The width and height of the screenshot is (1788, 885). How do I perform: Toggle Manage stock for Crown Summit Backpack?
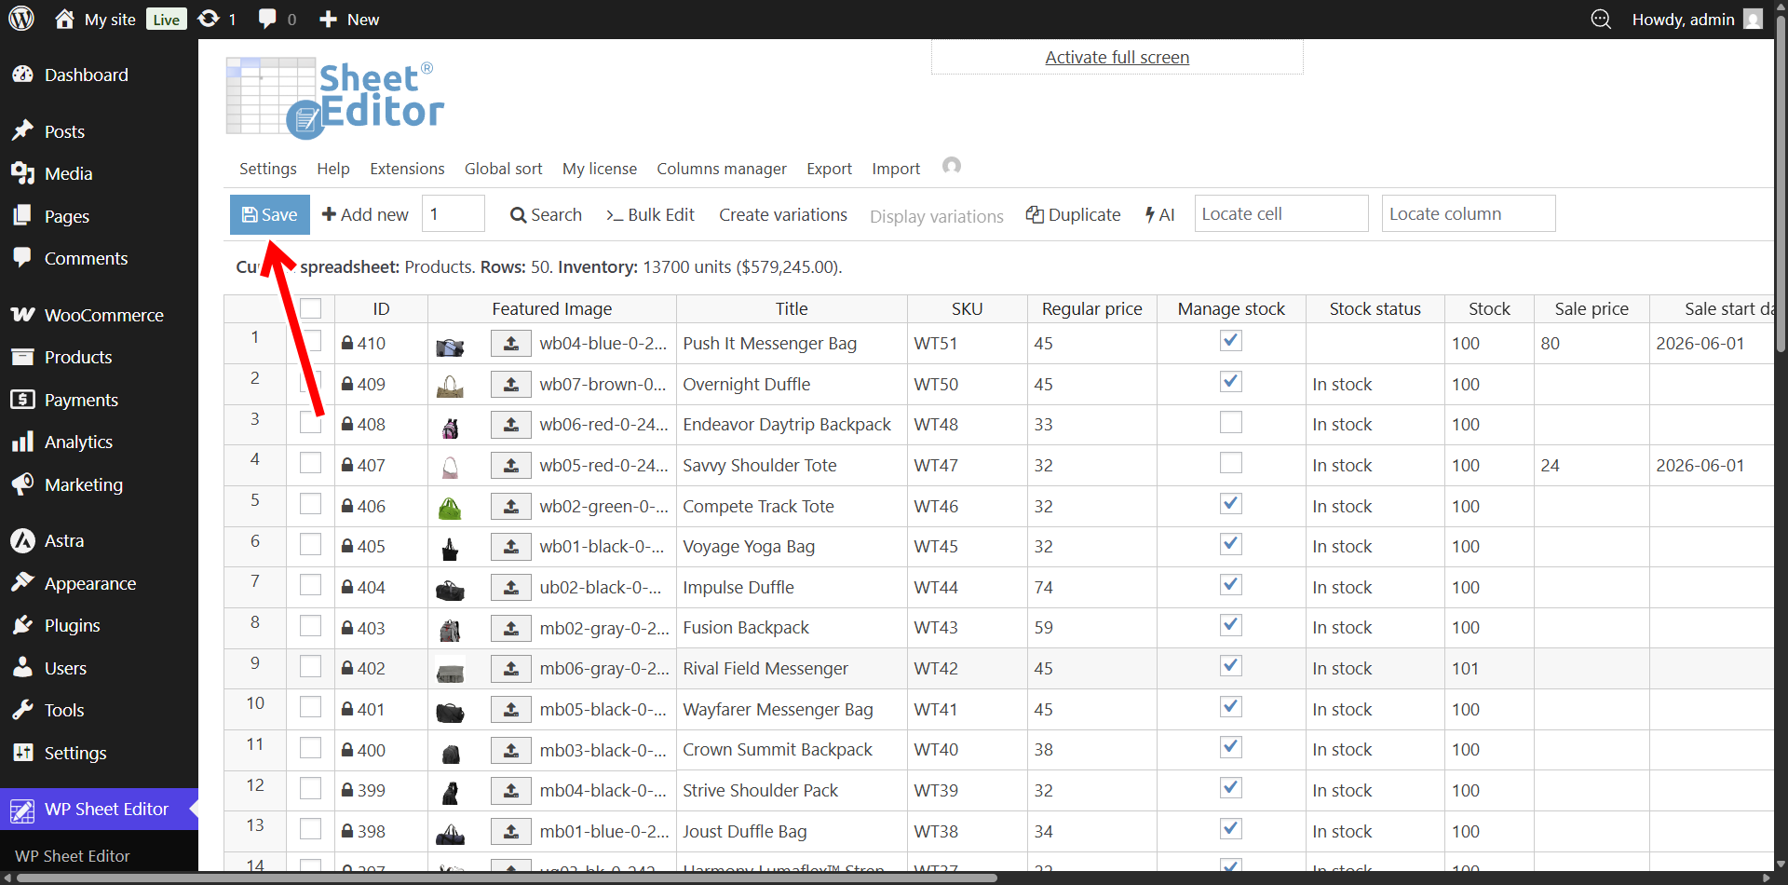[1231, 747]
